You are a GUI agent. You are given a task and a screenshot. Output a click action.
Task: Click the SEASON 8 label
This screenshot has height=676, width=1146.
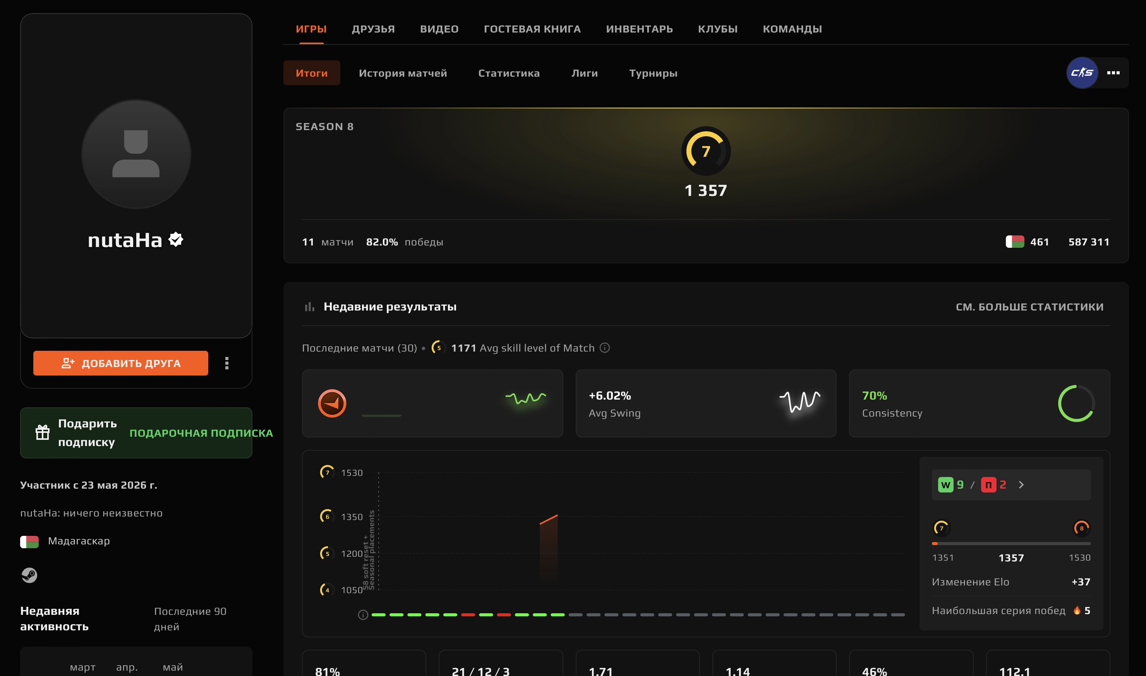point(324,127)
